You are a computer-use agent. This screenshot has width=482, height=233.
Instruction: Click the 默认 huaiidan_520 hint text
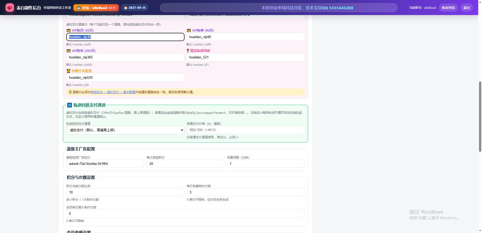pos(78,85)
